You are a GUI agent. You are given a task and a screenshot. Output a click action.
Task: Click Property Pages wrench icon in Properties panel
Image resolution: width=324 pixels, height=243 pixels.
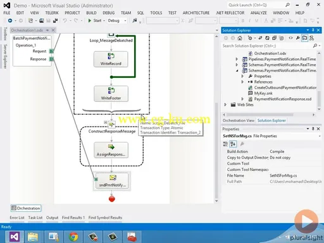pyautogui.click(x=242, y=144)
